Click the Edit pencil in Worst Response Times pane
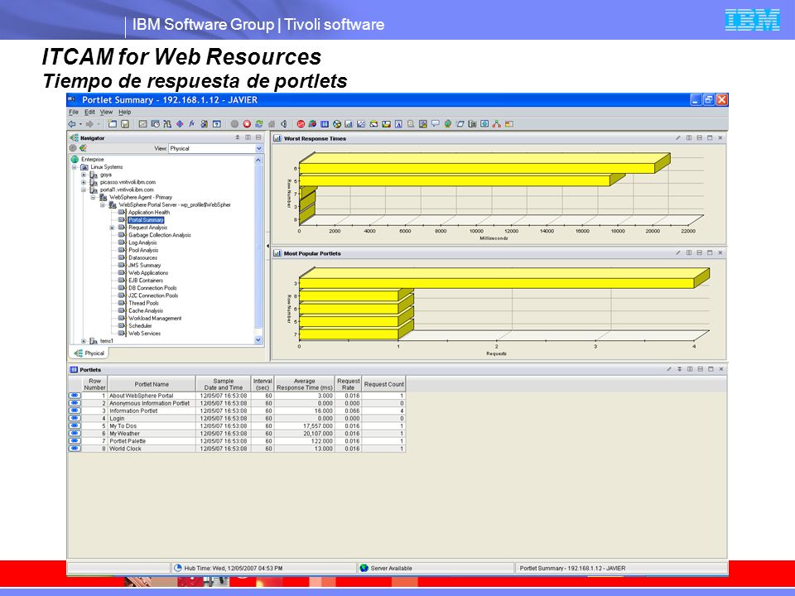Image resolution: width=795 pixels, height=596 pixels. click(678, 138)
